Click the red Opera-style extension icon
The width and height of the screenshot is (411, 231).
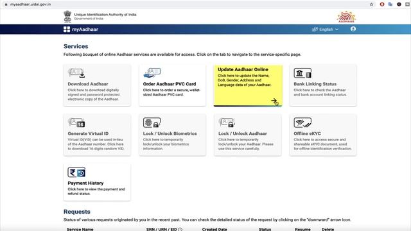pos(382,4)
